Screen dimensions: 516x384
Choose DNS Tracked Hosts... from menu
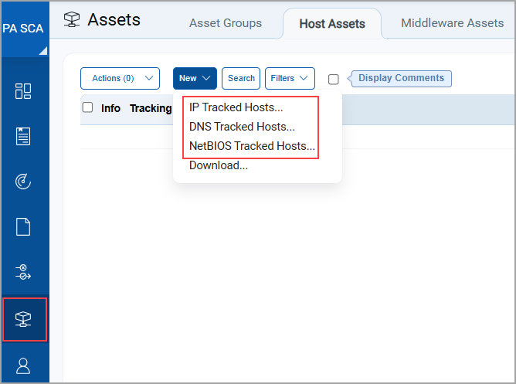coord(242,127)
